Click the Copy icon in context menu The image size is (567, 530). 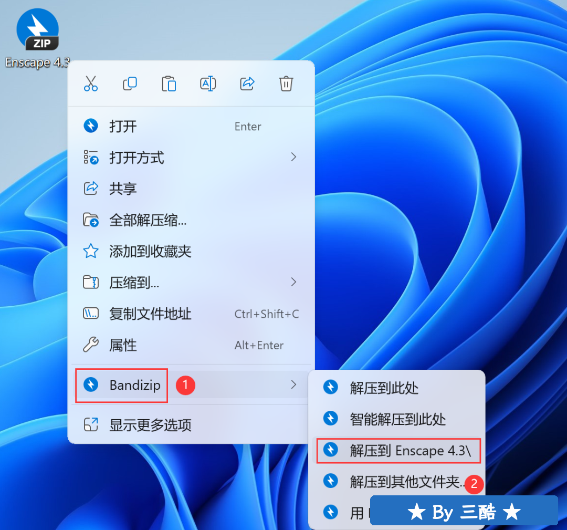[130, 84]
